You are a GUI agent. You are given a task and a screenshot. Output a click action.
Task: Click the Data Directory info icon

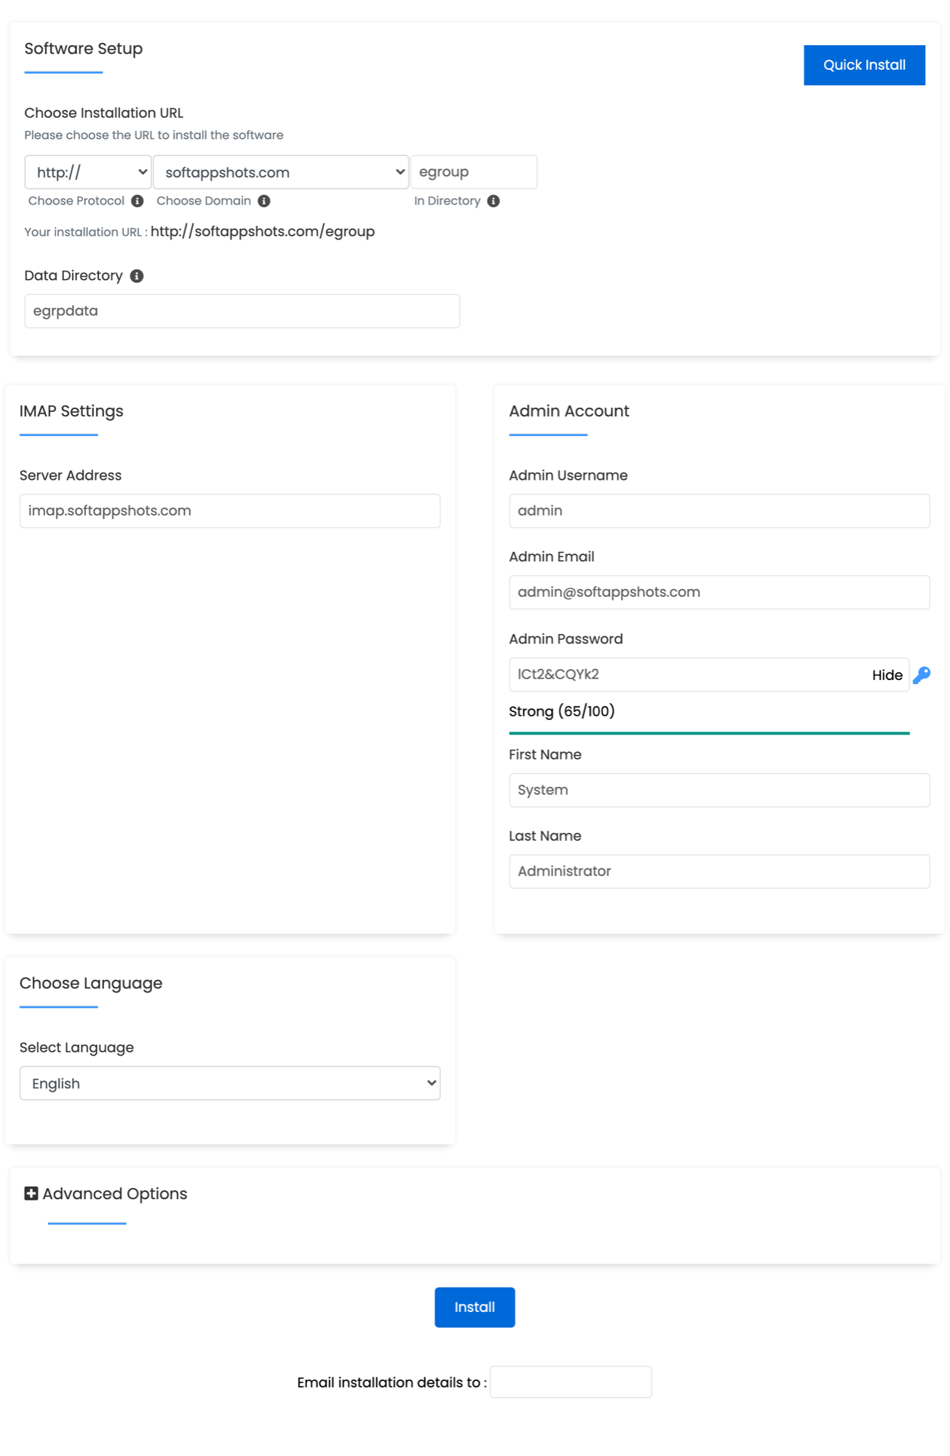coord(136,276)
